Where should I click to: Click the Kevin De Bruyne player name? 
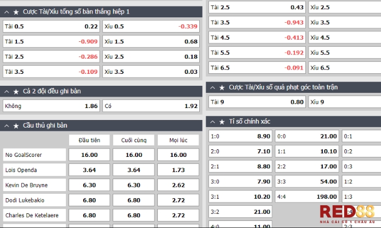(x=27, y=185)
